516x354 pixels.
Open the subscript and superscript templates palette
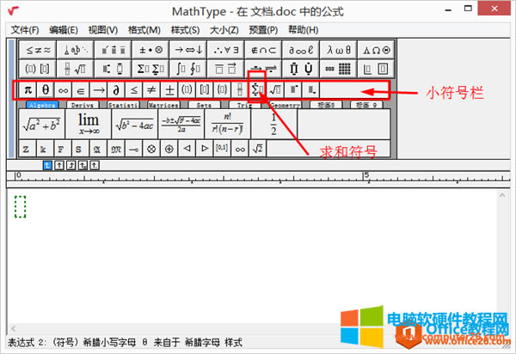click(x=113, y=69)
